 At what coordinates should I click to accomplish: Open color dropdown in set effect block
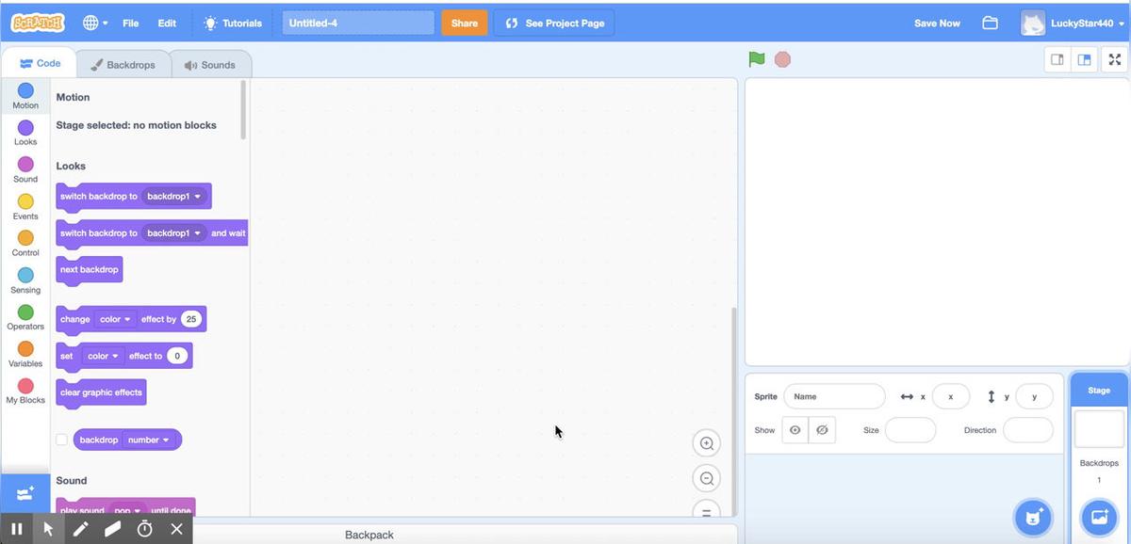click(x=103, y=357)
